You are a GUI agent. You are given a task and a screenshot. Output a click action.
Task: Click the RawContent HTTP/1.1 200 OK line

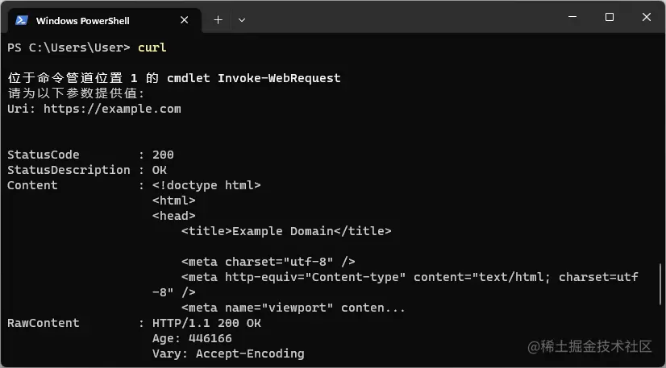(x=206, y=323)
